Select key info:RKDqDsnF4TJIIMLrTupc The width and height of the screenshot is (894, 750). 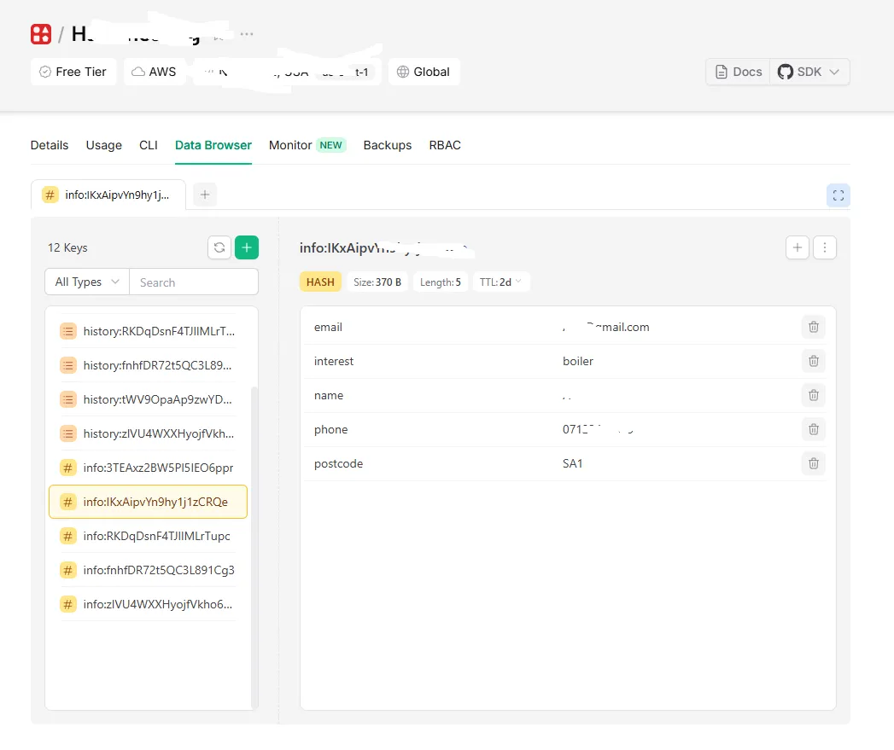(148, 537)
